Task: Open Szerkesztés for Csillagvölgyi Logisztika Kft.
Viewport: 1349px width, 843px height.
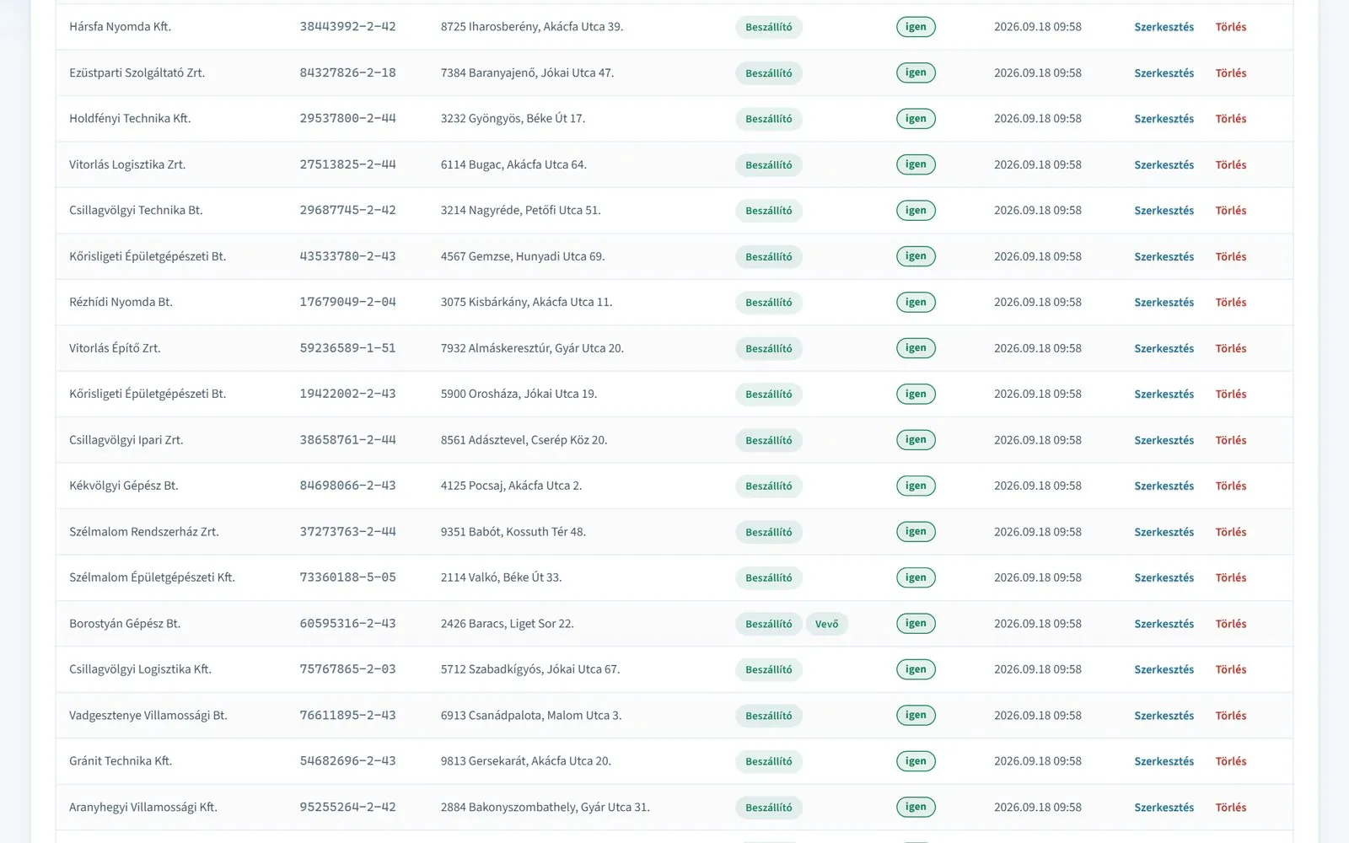Action: 1164,669
